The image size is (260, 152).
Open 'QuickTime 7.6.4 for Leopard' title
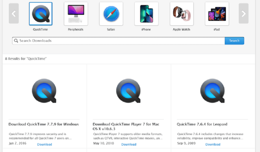pos(202,124)
